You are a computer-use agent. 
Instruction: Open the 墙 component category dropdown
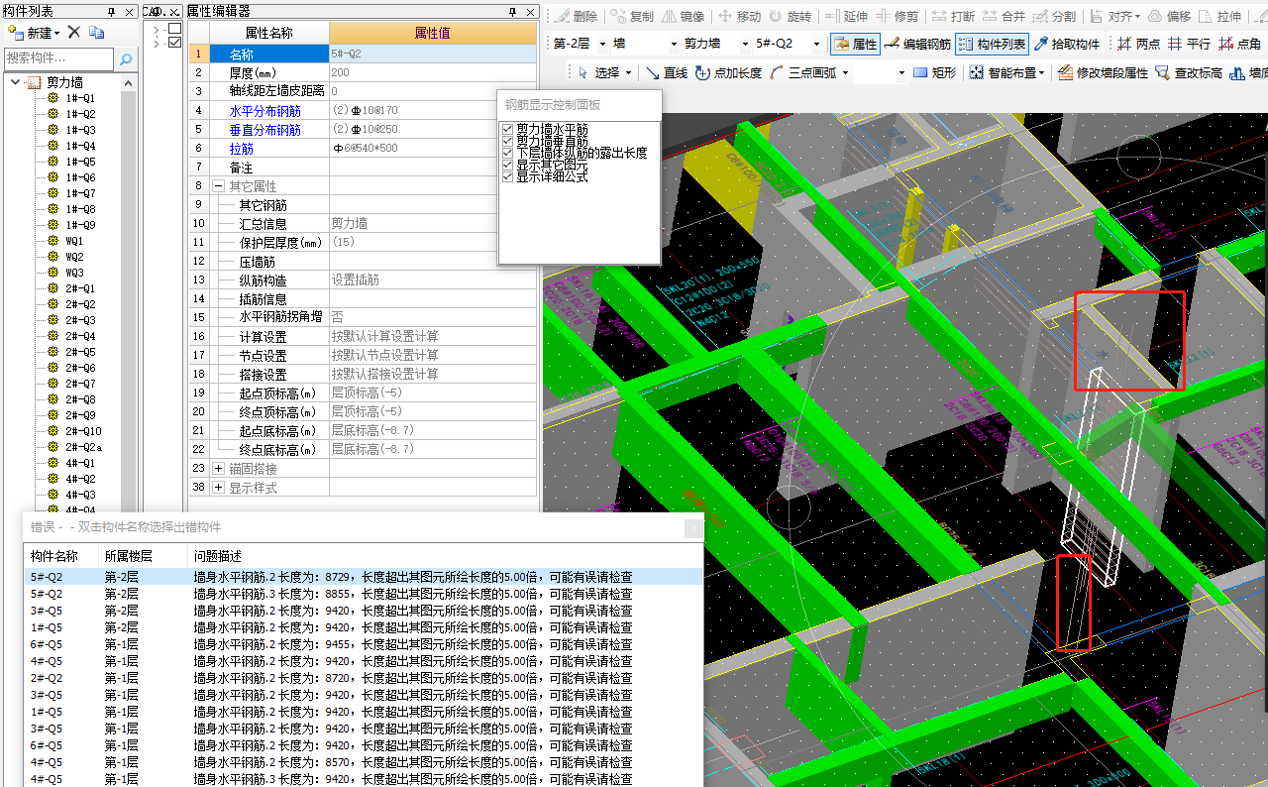tap(673, 44)
